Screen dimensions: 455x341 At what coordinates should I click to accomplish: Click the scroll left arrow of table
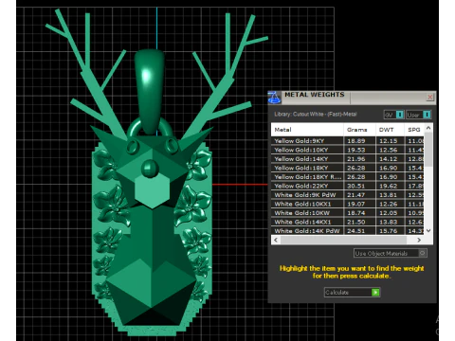click(276, 240)
